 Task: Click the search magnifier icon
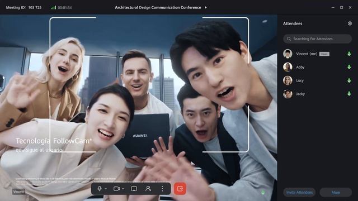point(289,39)
